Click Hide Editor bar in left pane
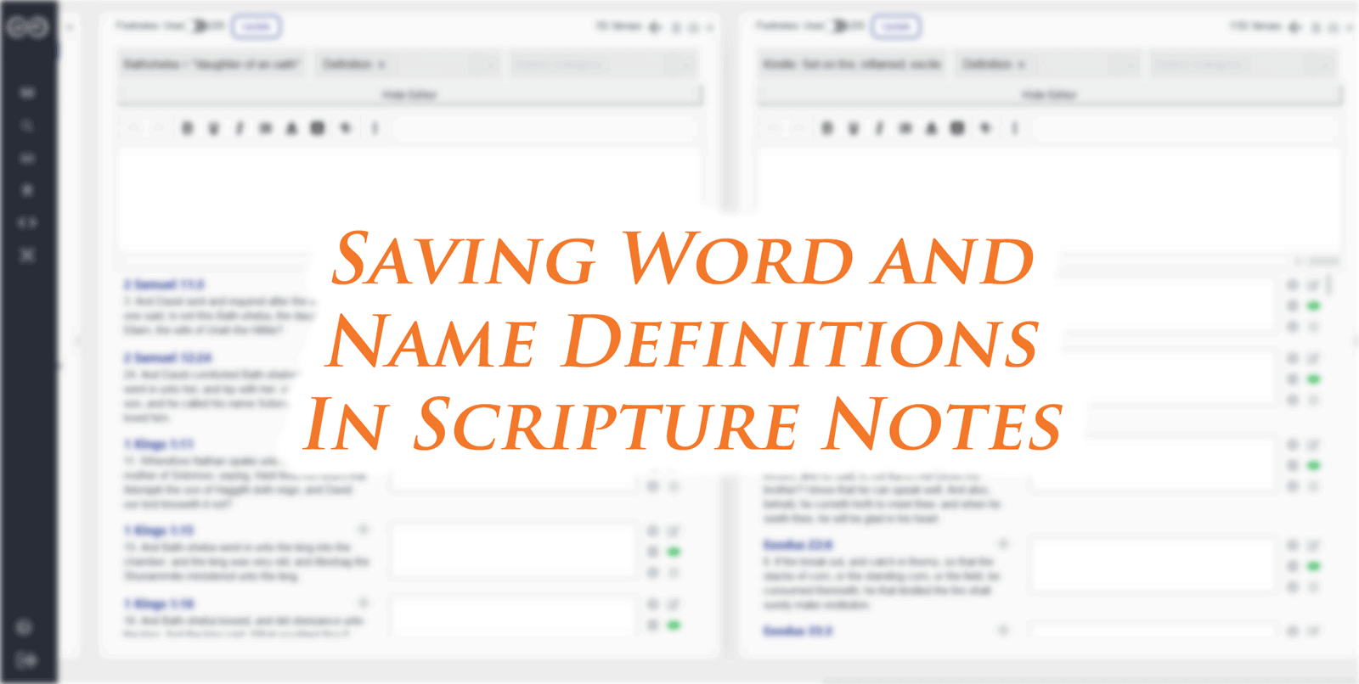The height and width of the screenshot is (684, 1359). pos(409,95)
